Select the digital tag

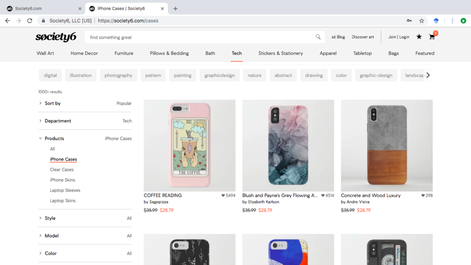coord(50,75)
